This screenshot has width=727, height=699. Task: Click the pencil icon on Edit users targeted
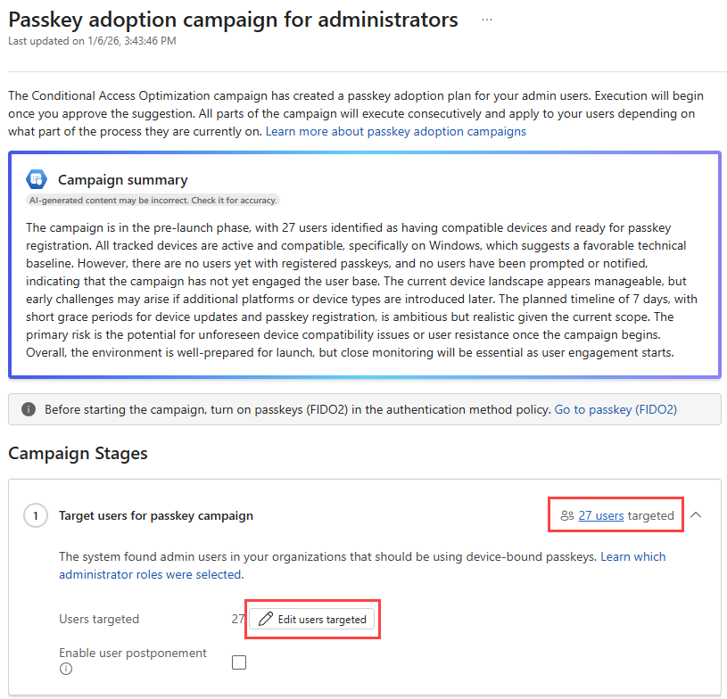[267, 619]
